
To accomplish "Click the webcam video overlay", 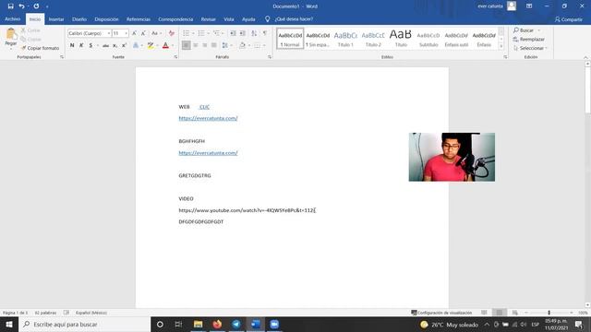I will (x=452, y=157).
